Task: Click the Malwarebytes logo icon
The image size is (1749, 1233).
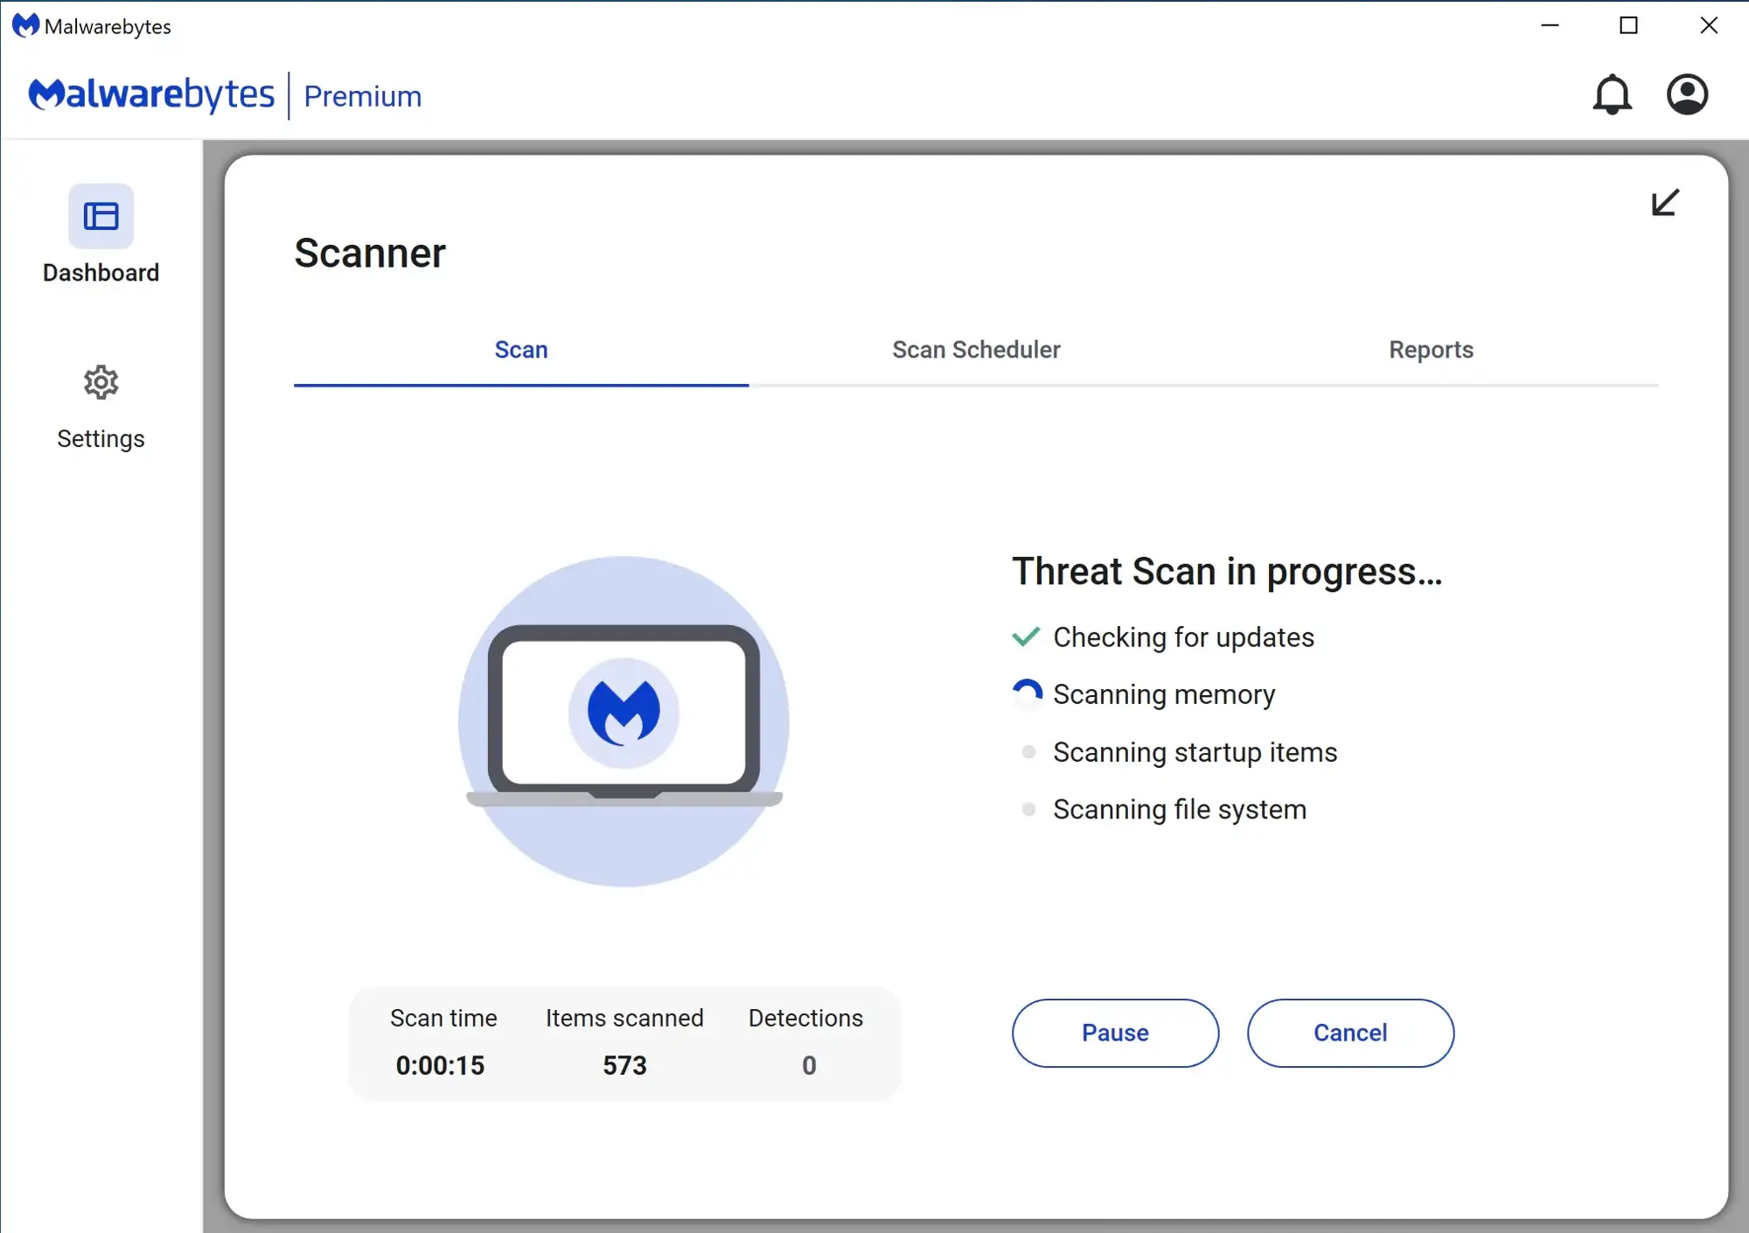Action: (23, 25)
